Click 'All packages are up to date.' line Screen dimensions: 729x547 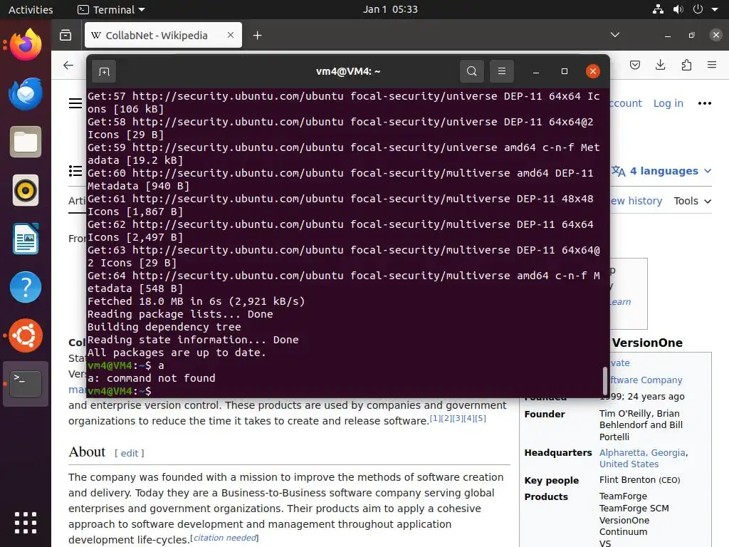coord(177,353)
